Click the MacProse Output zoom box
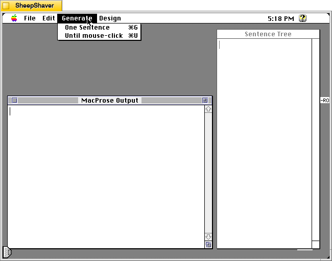This screenshot has height=261, width=332. click(205, 100)
